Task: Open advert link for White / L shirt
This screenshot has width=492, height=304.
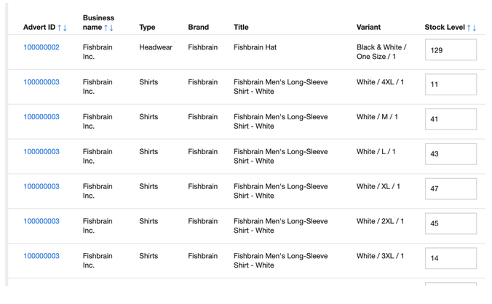Action: pos(41,152)
